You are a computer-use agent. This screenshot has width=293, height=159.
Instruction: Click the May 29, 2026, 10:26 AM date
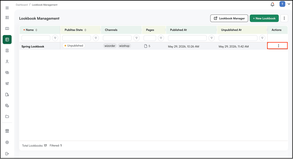(x=184, y=46)
